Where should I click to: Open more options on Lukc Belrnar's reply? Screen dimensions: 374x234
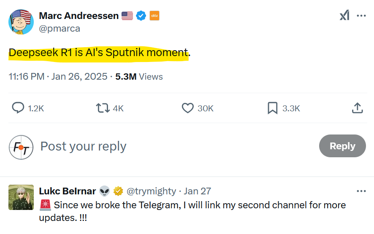tap(361, 191)
